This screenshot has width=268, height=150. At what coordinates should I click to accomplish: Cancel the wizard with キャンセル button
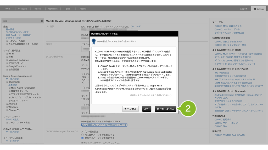130,109
